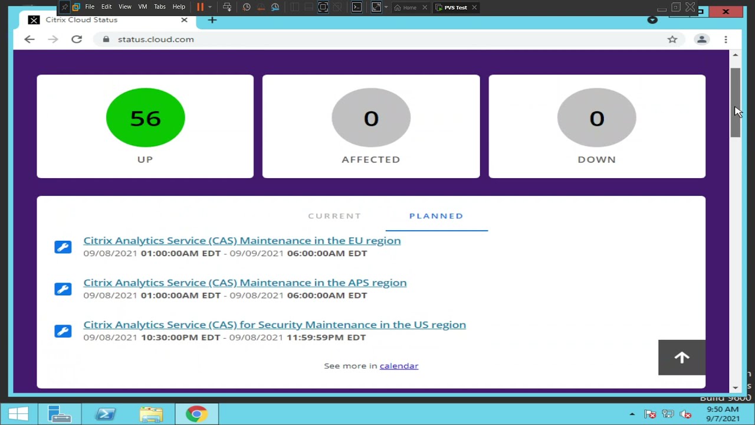Take a VM snapshot with clock icon
This screenshot has height=425, width=755.
(247, 7)
